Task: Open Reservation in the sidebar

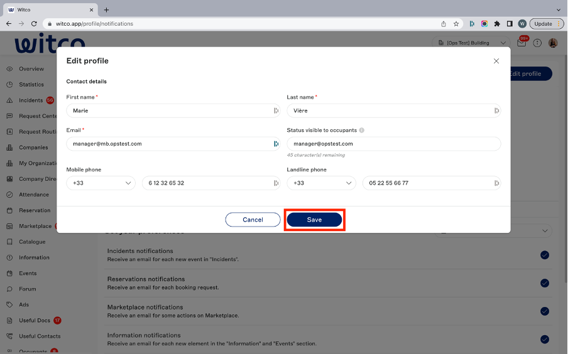Action: pyautogui.click(x=35, y=210)
